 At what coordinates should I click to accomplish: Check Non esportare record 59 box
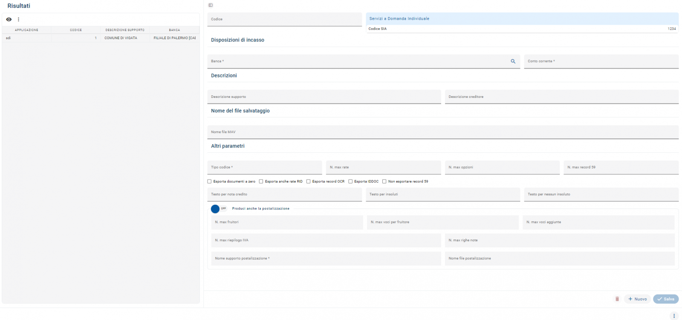[384, 182]
